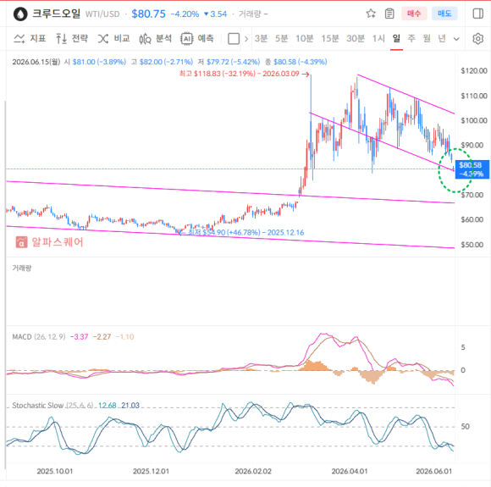The height and width of the screenshot is (487, 491).
Task: Click the Stochastic value 12.68
Action: click(x=108, y=406)
